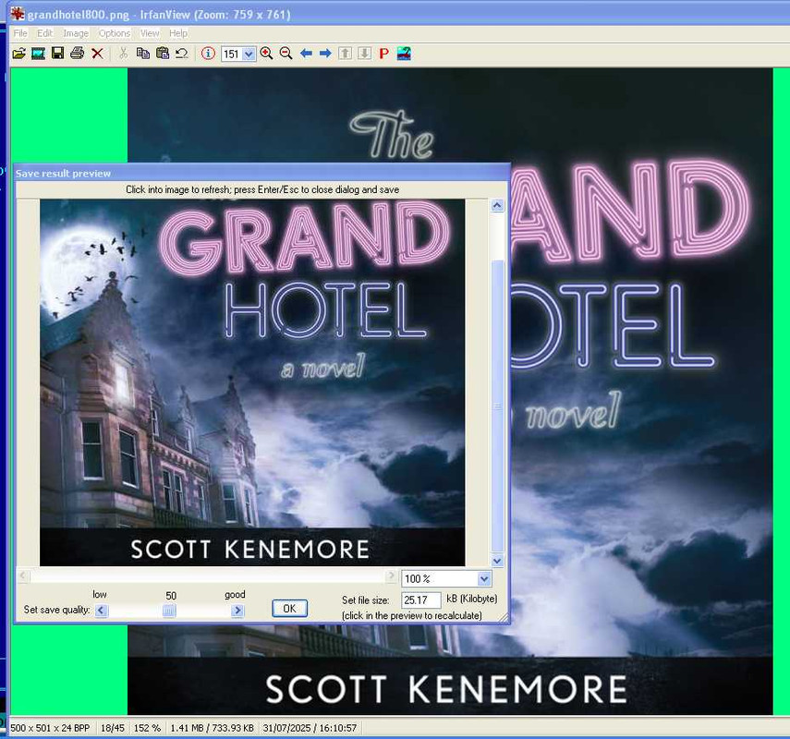This screenshot has height=739, width=790.
Task: Decrease save quality with left arrow
Action: [102, 611]
